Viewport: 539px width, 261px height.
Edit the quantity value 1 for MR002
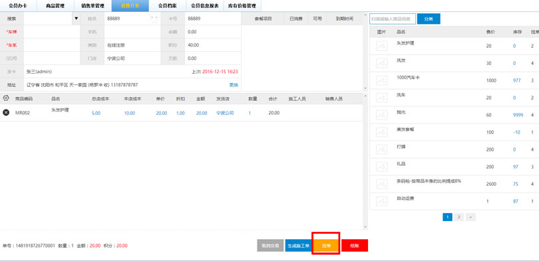click(x=250, y=113)
